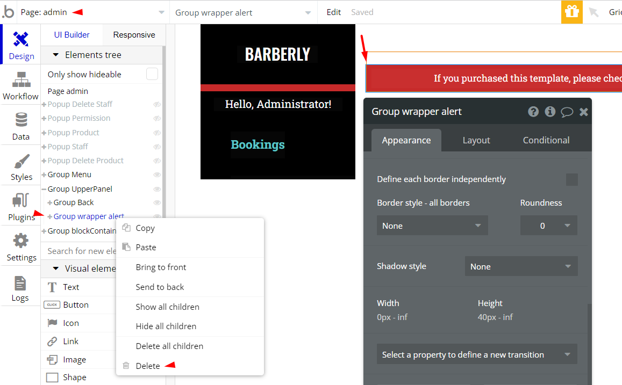
Task: Switch to the Conditional tab
Action: click(546, 140)
